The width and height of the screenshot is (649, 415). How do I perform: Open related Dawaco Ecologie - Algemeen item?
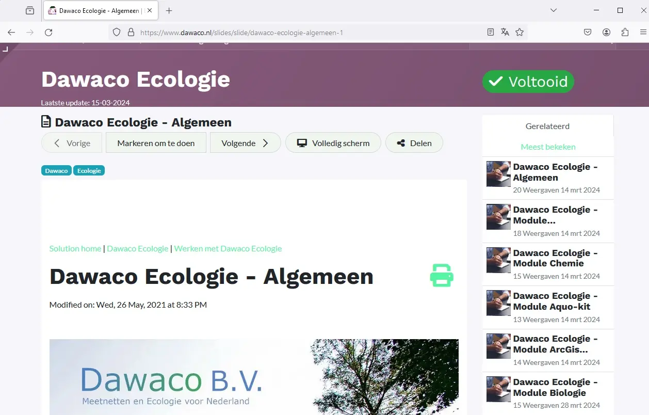(x=555, y=172)
